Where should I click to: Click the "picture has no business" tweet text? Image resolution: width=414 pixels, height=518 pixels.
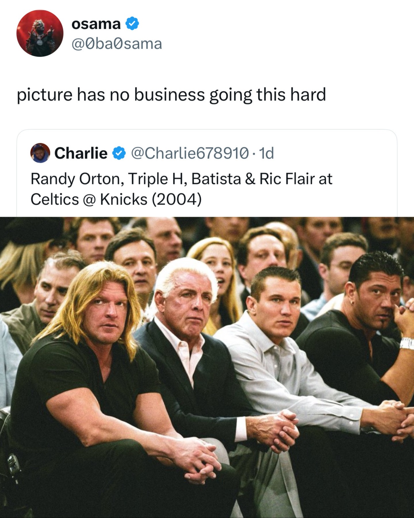tap(171, 94)
